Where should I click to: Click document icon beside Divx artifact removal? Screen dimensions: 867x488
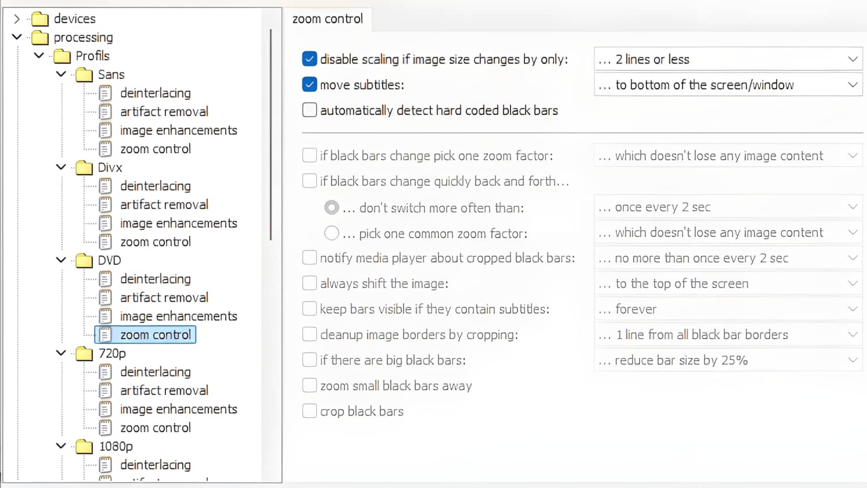click(105, 205)
